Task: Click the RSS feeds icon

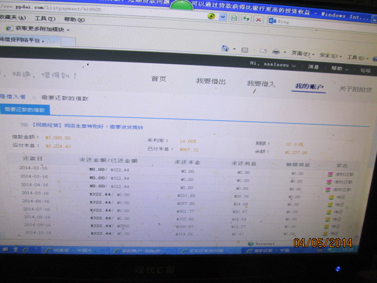Action: point(245,50)
